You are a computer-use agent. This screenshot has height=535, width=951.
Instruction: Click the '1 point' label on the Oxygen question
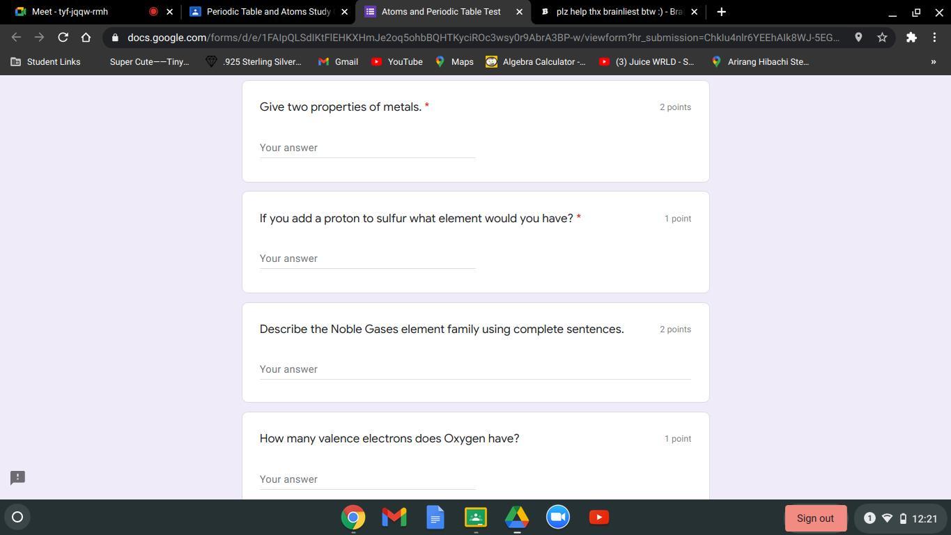[678, 439]
